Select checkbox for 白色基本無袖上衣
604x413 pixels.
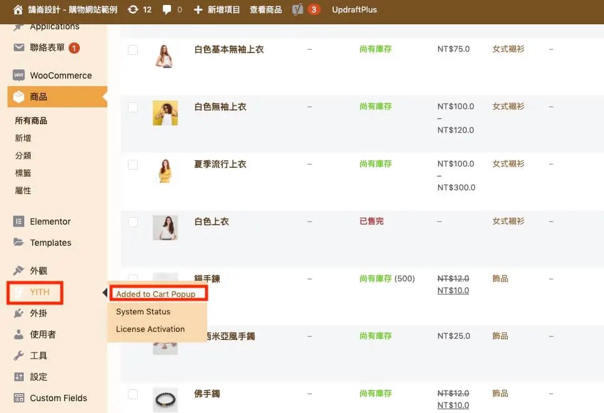(x=133, y=50)
